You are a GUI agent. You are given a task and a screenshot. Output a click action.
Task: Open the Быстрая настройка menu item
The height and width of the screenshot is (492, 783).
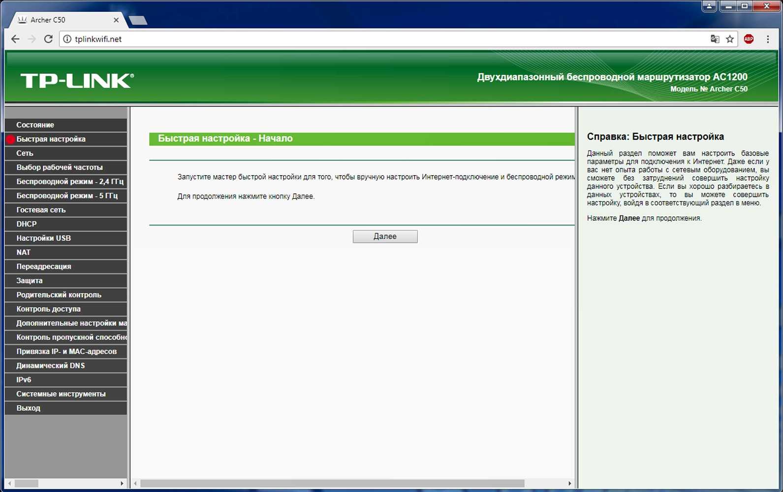click(66, 139)
